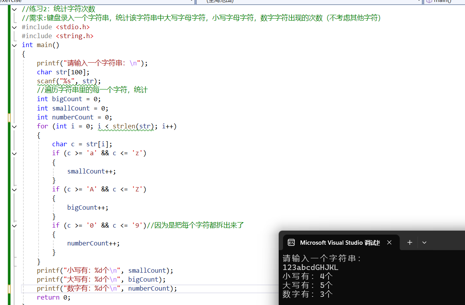Click the printf line printing 数字有 numberCount
Screen dimensions: 465x305
(107, 288)
